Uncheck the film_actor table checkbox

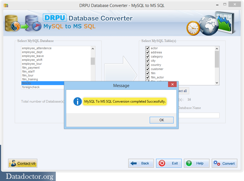(x=148, y=78)
